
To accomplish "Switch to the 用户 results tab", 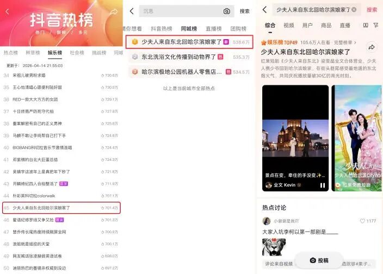I will click(307, 25).
